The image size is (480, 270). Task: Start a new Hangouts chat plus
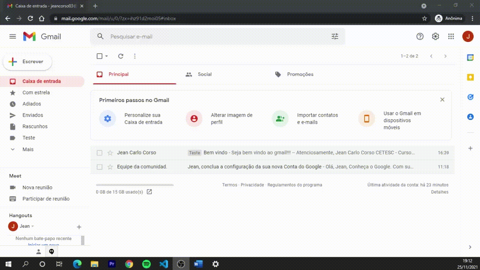79,227
